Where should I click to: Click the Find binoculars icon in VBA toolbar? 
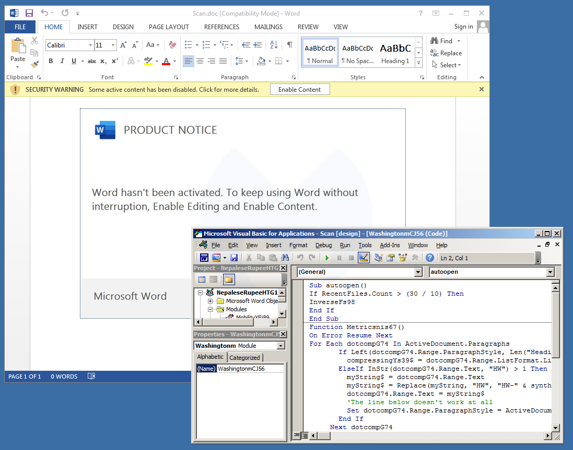(285, 258)
